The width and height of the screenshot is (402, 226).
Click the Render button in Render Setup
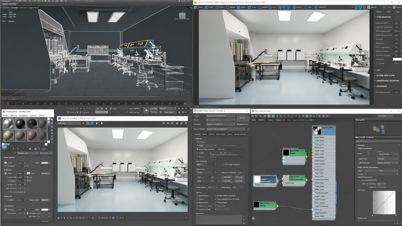pyautogui.click(x=242, y=118)
